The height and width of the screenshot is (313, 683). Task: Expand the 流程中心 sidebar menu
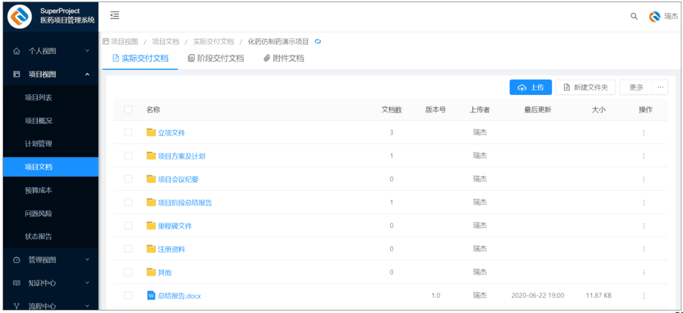51,305
